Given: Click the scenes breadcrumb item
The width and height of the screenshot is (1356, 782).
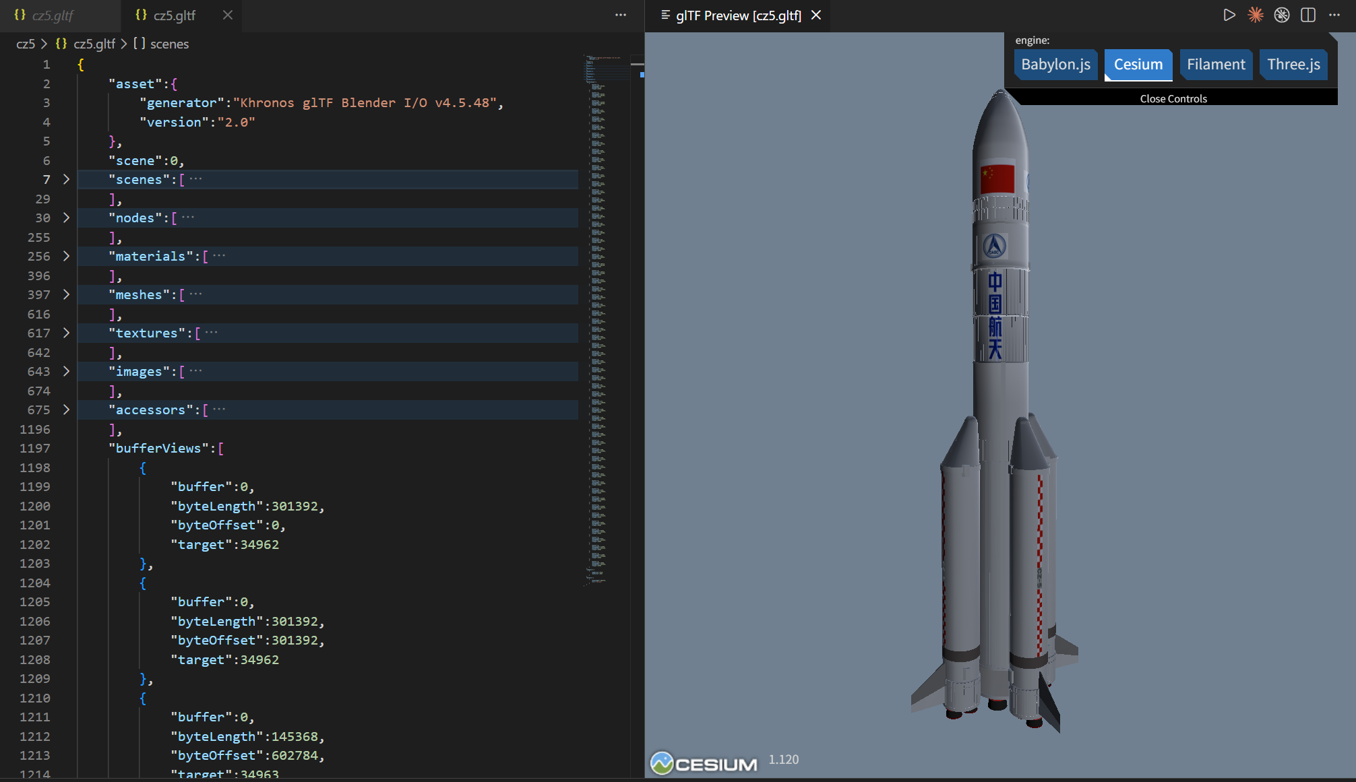Looking at the screenshot, I should 169,44.
